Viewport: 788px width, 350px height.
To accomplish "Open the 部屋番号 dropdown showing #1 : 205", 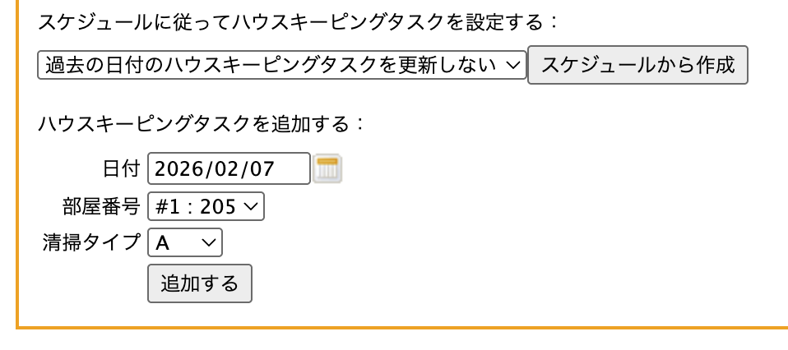I will (x=206, y=206).
